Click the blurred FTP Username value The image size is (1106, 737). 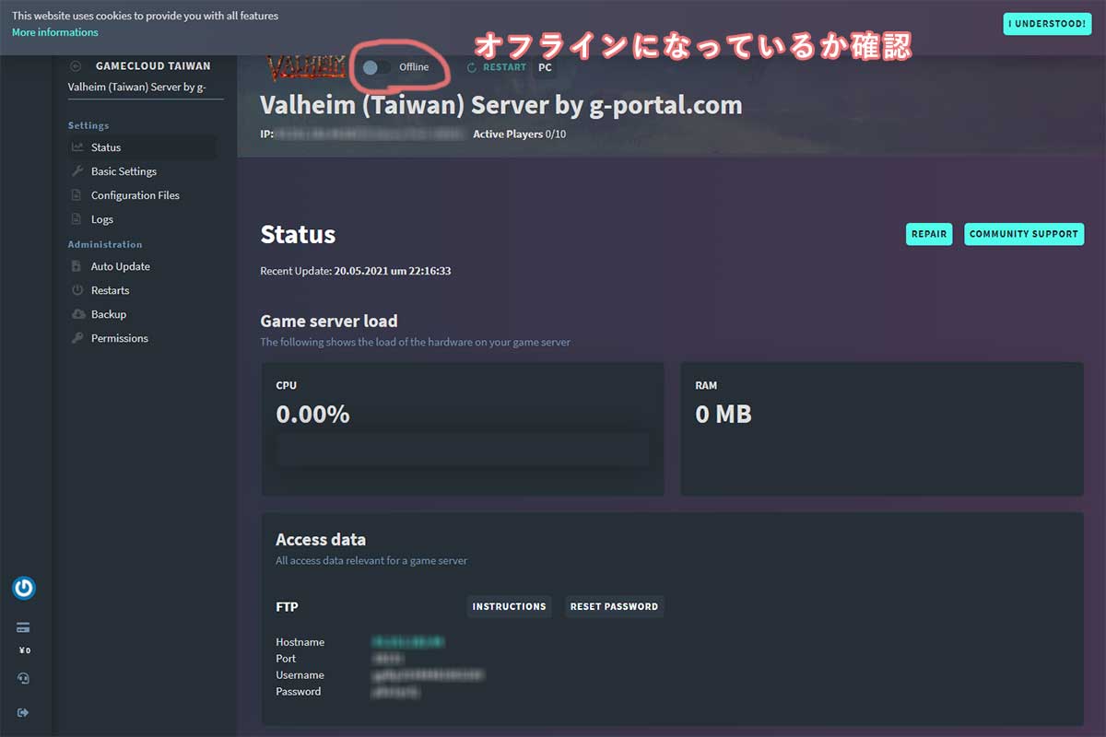428,675
